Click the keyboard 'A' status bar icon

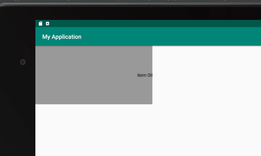coord(47,24)
